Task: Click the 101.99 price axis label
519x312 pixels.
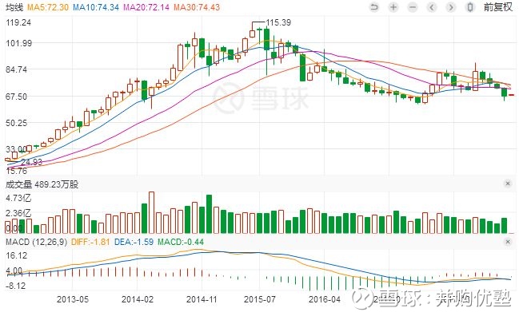Action: pyautogui.click(x=18, y=43)
